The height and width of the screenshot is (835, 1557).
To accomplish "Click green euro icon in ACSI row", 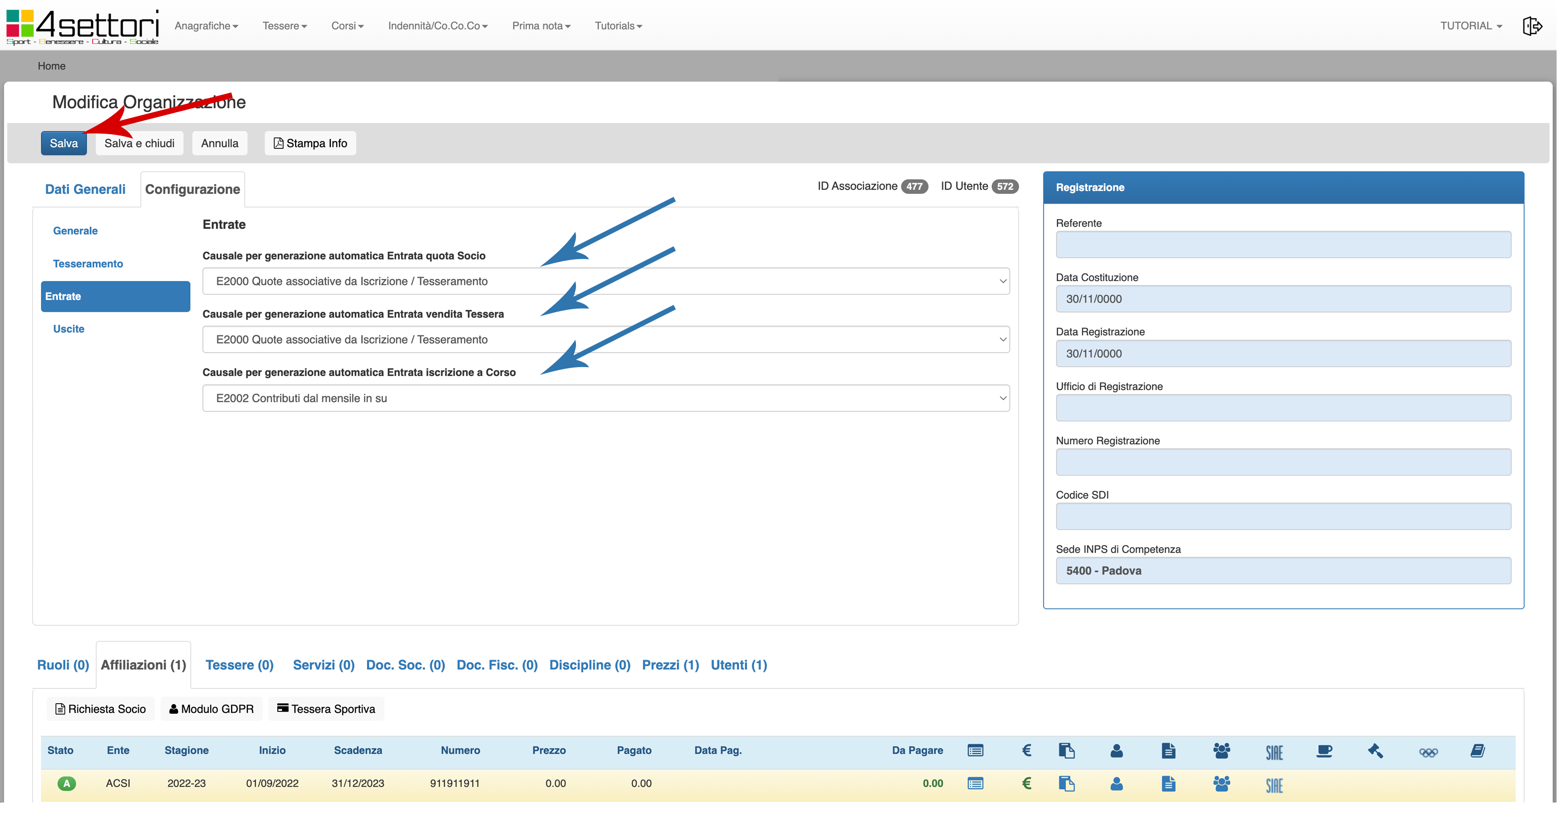I will tap(1026, 783).
